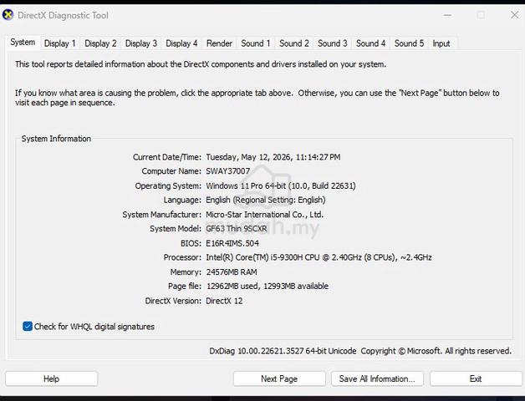Switch to the System tab
The width and height of the screenshot is (525, 401).
pos(23,43)
